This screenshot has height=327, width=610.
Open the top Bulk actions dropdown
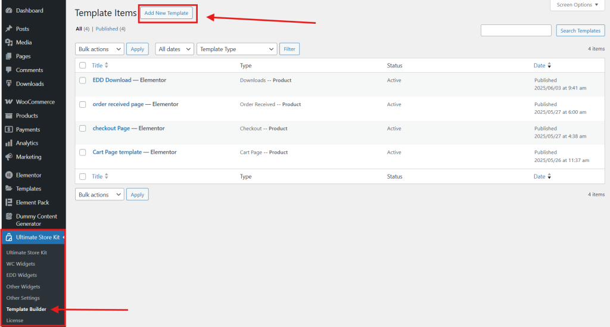(99, 49)
